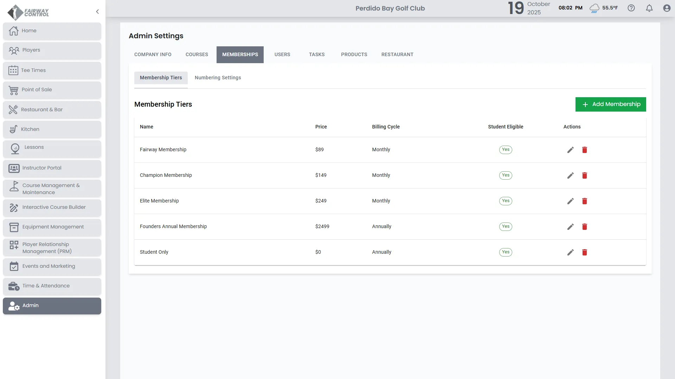Open notifications bell icon

(649, 8)
